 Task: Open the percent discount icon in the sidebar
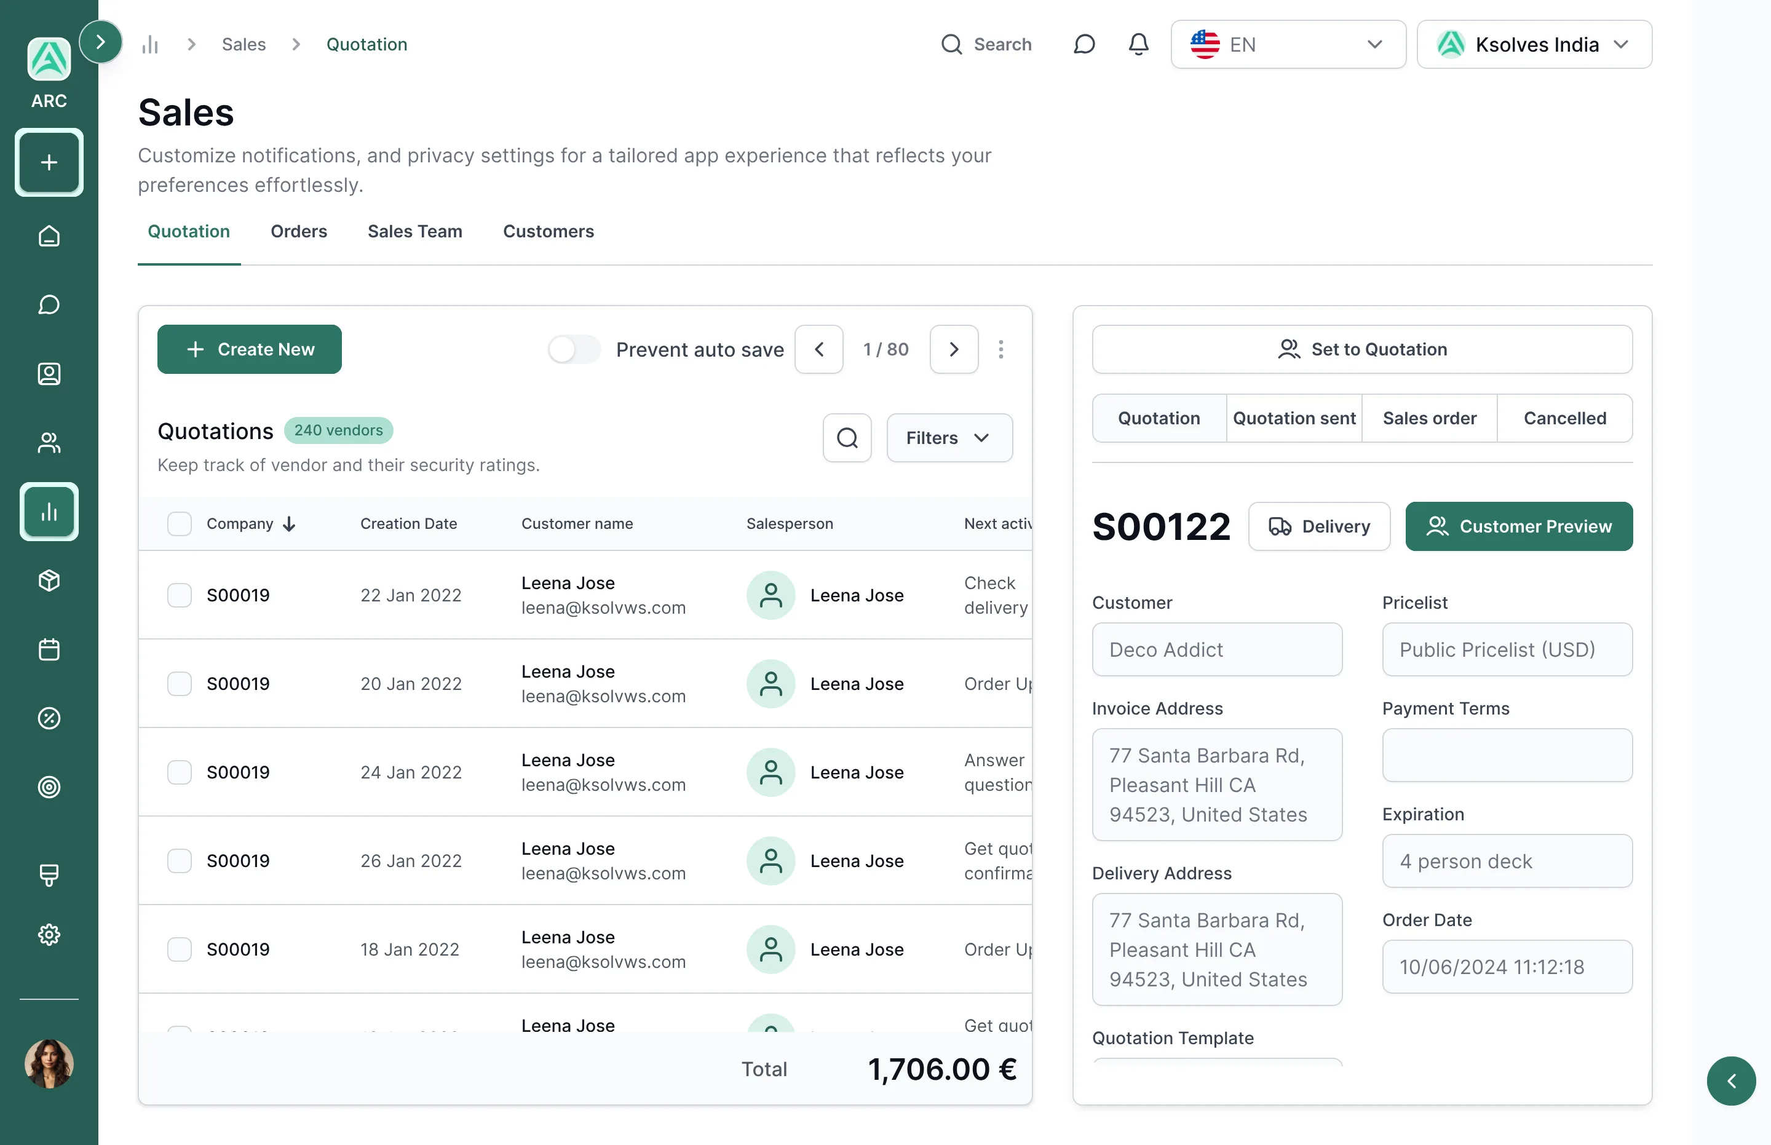pos(49,718)
